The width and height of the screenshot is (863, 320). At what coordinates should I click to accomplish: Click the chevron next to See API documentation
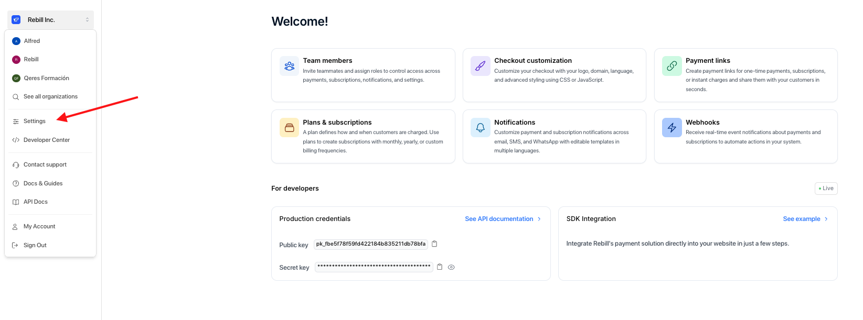point(539,219)
